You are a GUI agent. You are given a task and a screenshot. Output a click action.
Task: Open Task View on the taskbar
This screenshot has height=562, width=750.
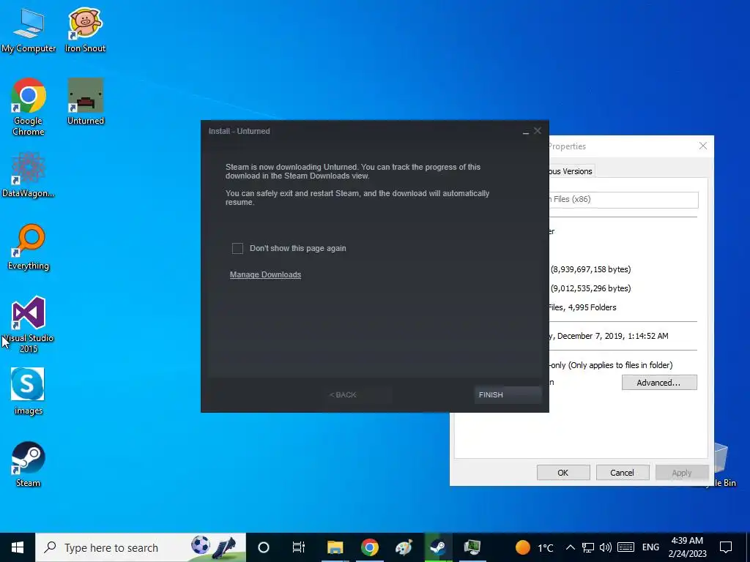(299, 547)
